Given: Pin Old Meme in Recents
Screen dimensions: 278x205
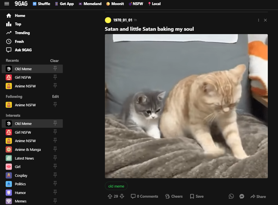Looking at the screenshot, I should [x=55, y=69].
